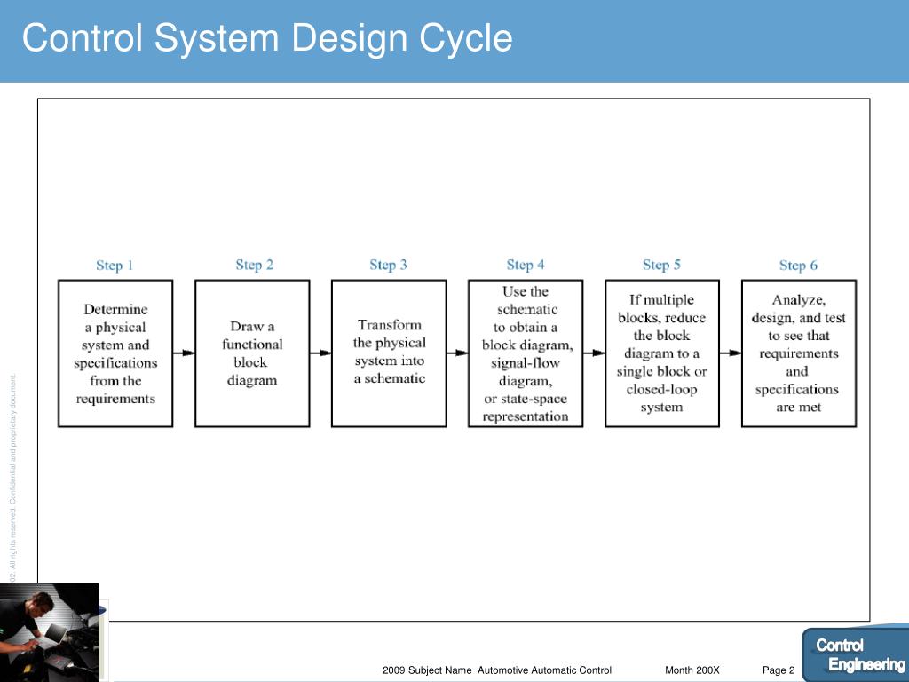Click the Draw a functional block diagram box
The height and width of the screenshot is (682, 909).
click(x=252, y=353)
